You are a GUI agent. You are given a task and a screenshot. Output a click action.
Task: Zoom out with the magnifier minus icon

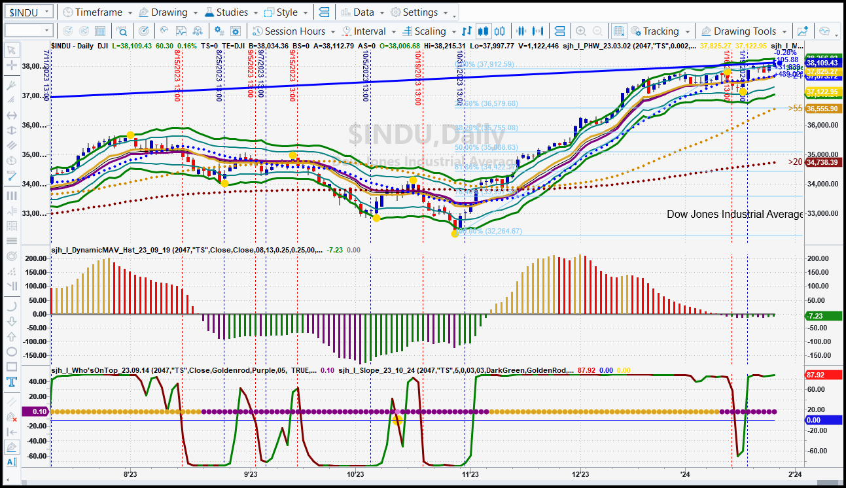pos(598,31)
